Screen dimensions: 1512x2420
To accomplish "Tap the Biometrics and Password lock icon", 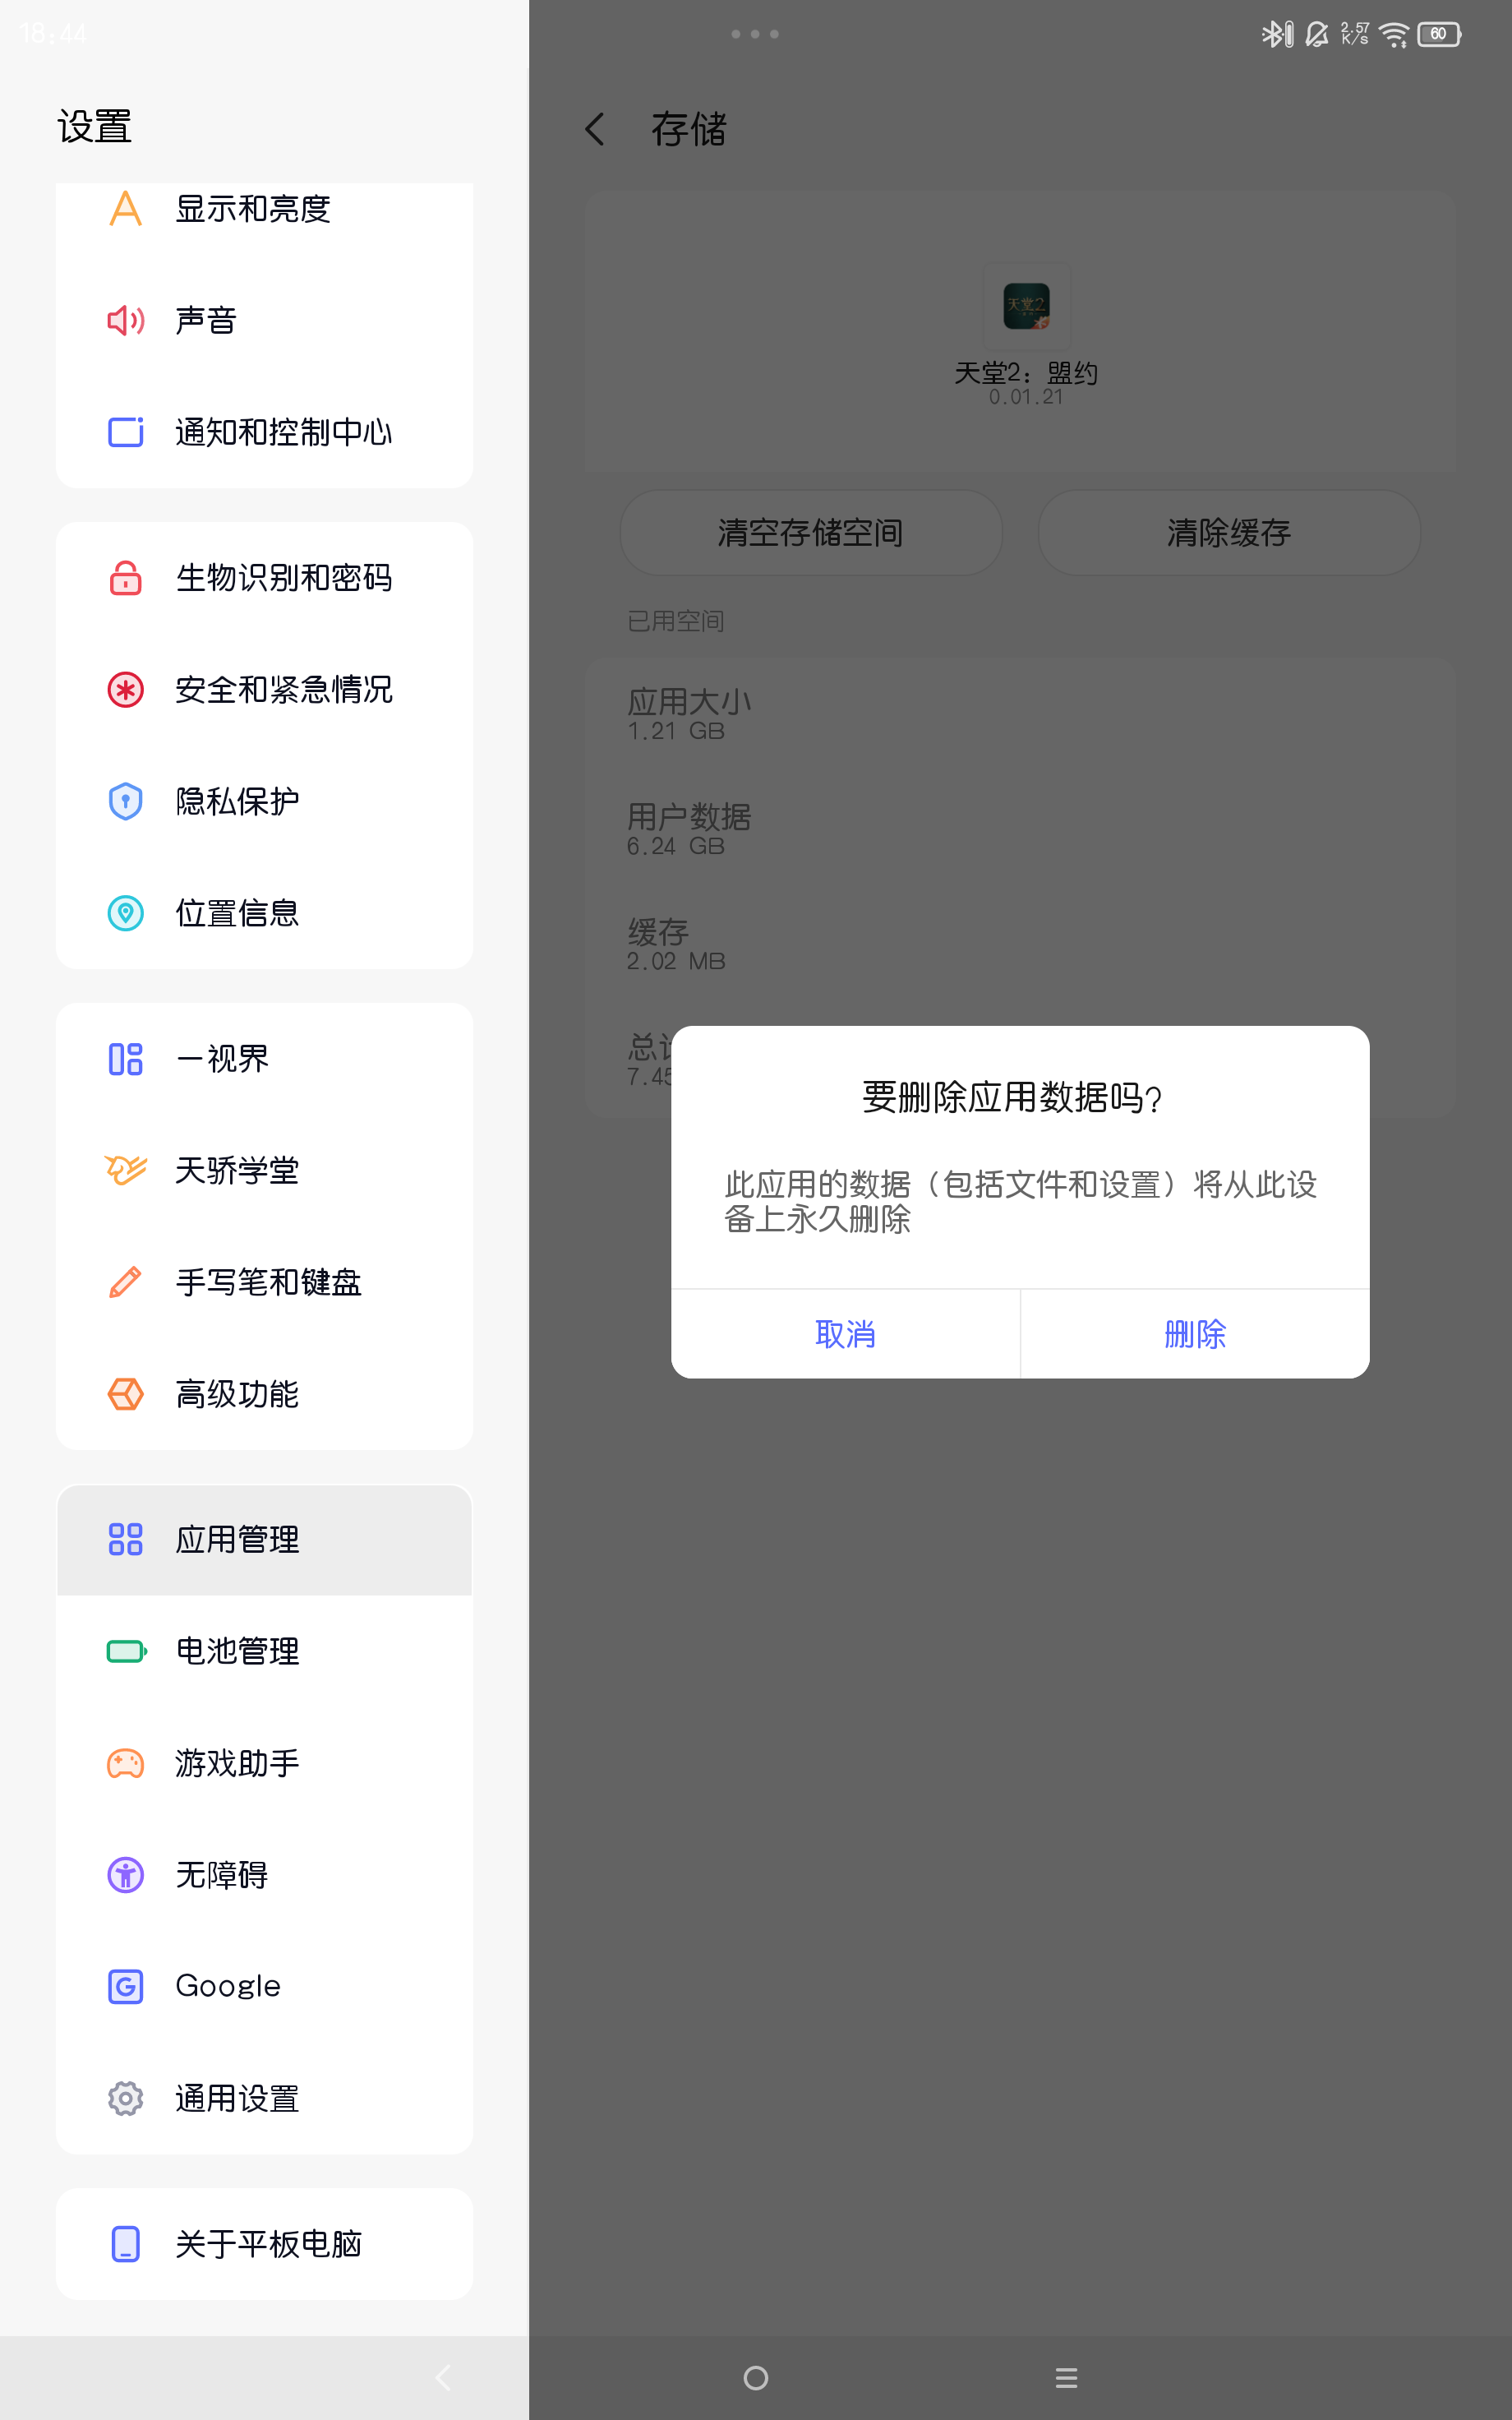I will tap(125, 578).
